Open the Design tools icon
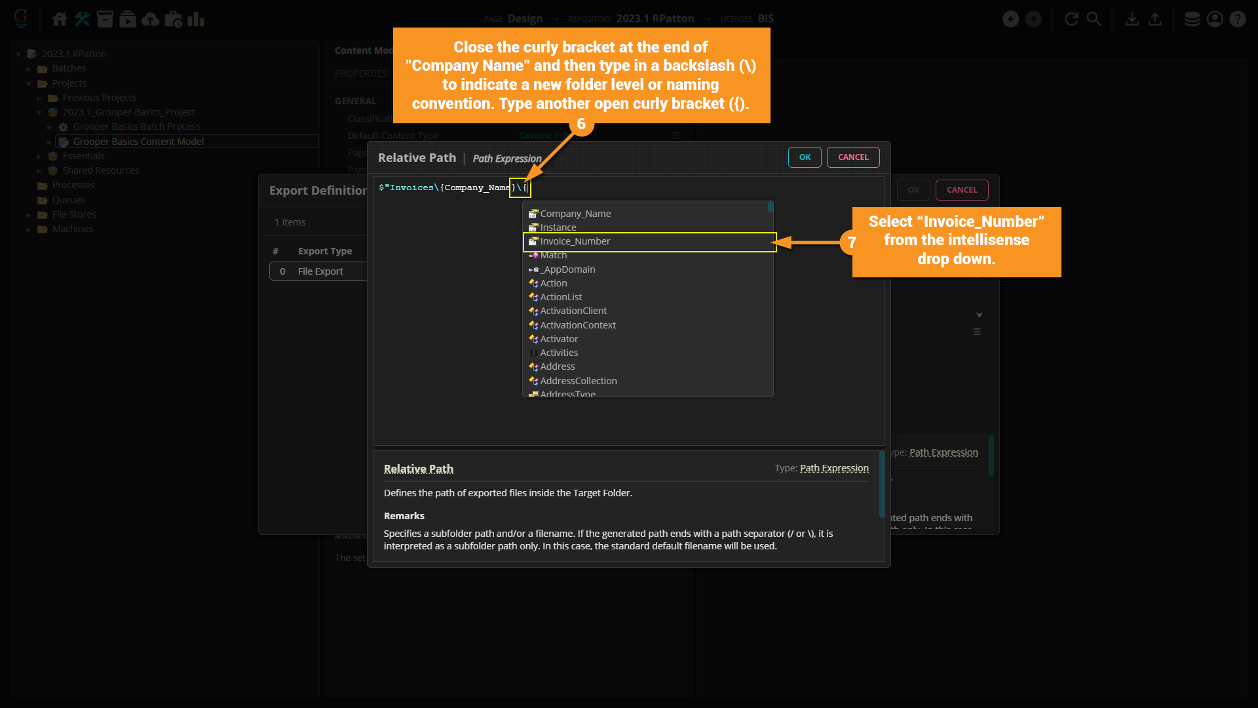The image size is (1258, 708). [83, 19]
